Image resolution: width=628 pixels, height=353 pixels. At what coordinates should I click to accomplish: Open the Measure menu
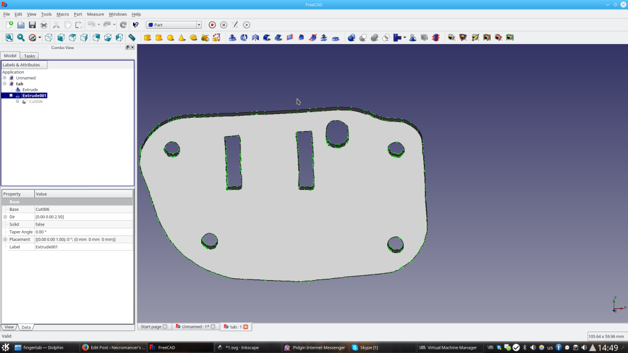[95, 13]
